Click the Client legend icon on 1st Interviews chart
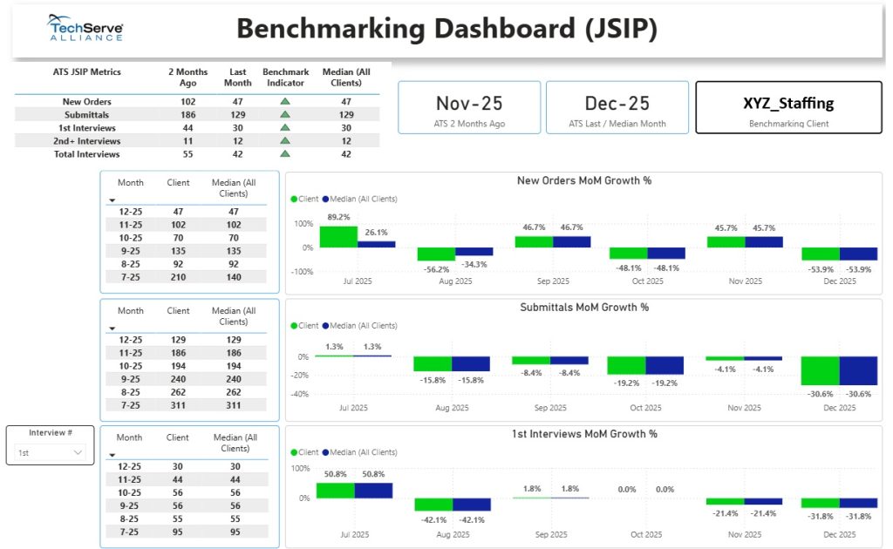This screenshot has width=893, height=549. point(294,451)
